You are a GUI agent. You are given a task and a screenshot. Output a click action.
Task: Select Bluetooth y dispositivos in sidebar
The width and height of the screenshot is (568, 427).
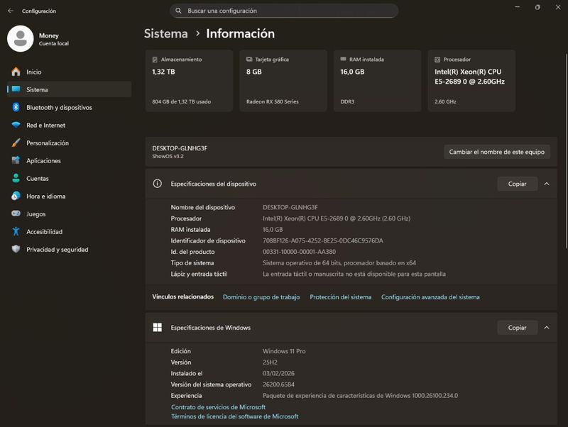point(69,107)
